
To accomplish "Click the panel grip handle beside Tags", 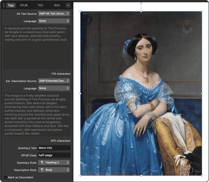I will pos(4,5).
